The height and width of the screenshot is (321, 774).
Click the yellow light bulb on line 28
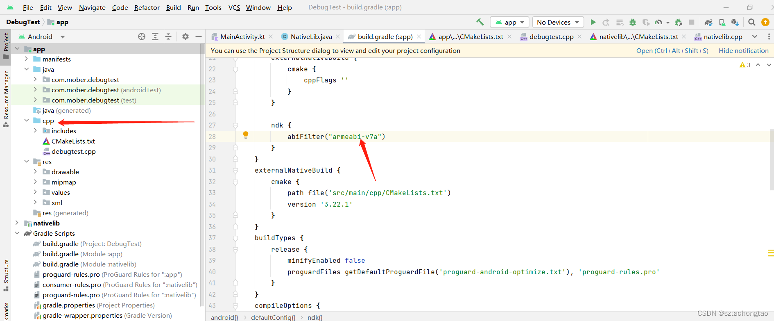[x=246, y=134]
